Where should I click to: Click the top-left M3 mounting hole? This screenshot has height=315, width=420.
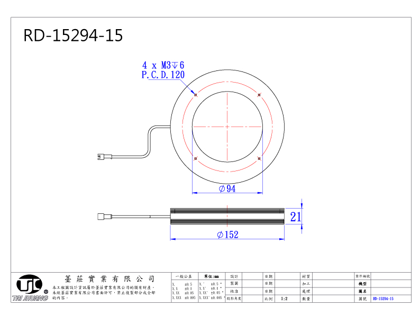click(196, 95)
